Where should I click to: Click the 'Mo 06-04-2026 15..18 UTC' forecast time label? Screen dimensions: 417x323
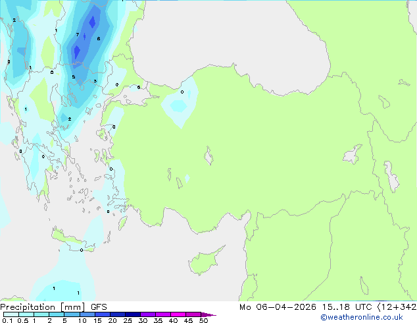pyautogui.click(x=306, y=307)
